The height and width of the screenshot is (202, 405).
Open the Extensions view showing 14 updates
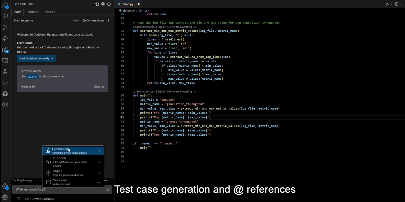coord(5,50)
